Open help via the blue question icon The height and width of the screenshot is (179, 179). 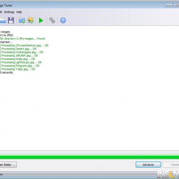click(x=63, y=20)
